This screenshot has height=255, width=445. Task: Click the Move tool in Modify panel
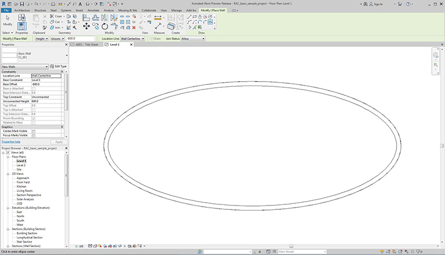[x=86, y=26]
